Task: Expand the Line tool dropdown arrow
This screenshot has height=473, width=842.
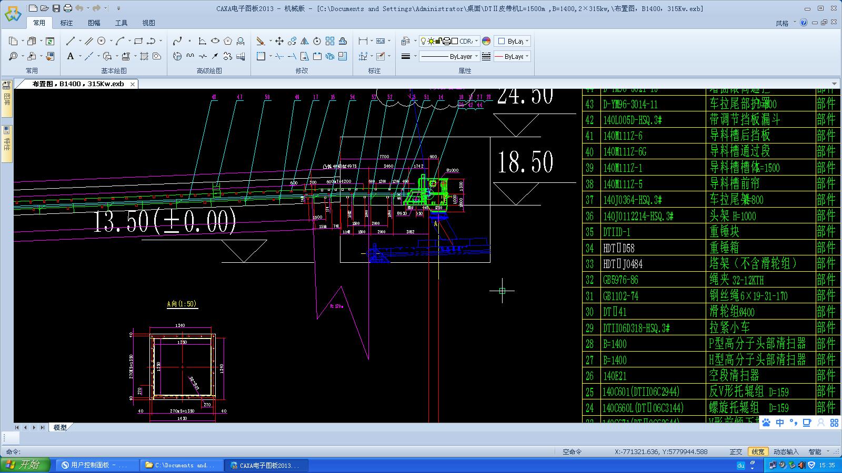Action: tap(79, 40)
